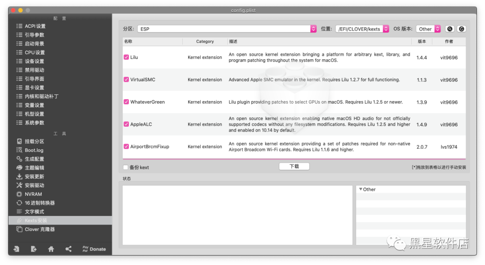Open the 挂载分区 mount partition icon

click(x=19, y=141)
